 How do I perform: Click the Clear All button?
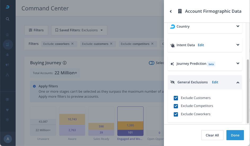pos(212,135)
